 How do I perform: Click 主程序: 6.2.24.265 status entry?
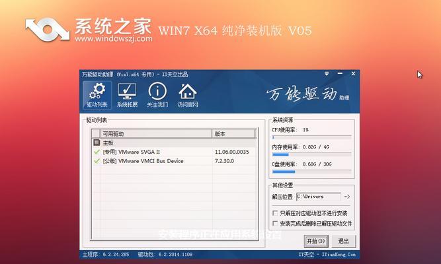[x=106, y=255]
